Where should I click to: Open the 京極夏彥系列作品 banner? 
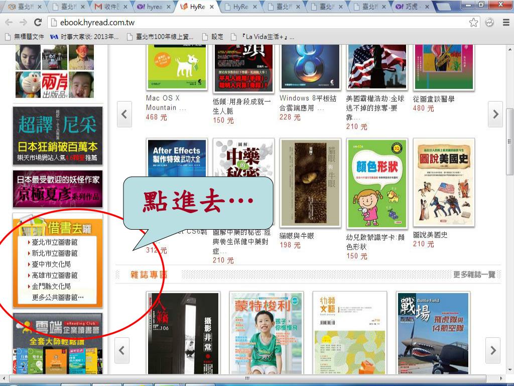[58, 189]
